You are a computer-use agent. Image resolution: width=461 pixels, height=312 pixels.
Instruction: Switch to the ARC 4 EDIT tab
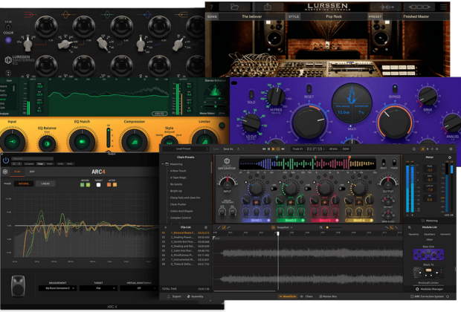pyautogui.click(x=32, y=172)
